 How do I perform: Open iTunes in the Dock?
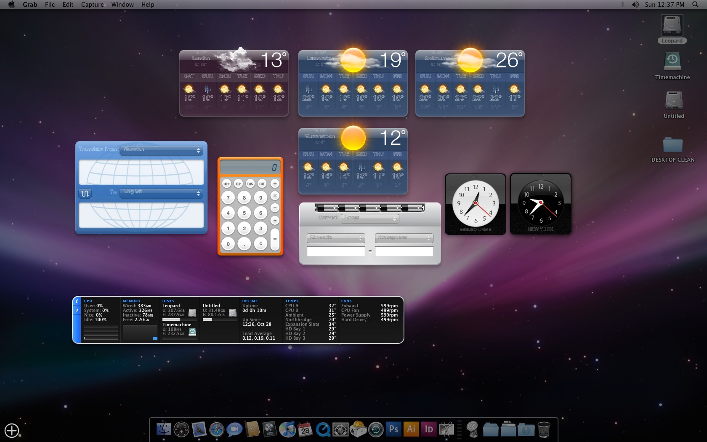coord(287,429)
